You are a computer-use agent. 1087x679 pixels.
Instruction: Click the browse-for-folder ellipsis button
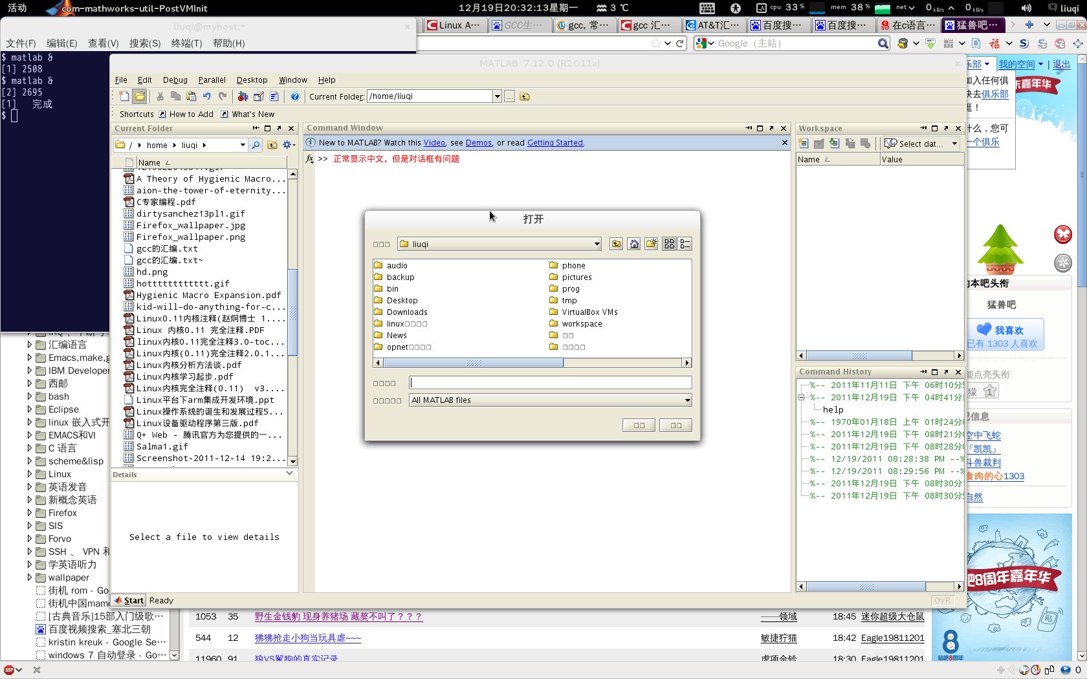[510, 96]
